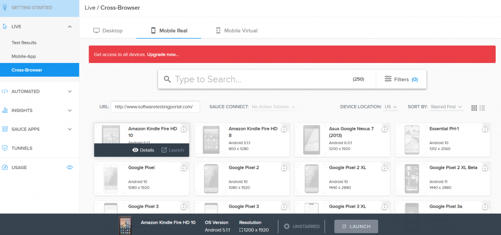Screen dimensions: 501x235
Task: Click the Upgrade now link
Action: [163, 54]
